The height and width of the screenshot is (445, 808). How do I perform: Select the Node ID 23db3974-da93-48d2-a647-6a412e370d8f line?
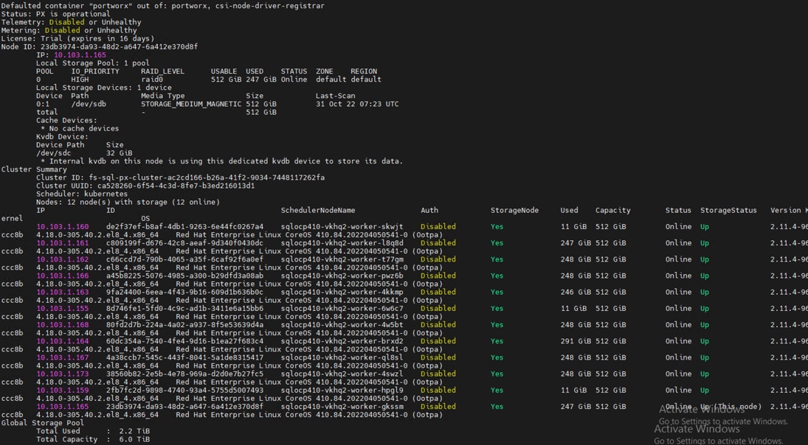100,47
